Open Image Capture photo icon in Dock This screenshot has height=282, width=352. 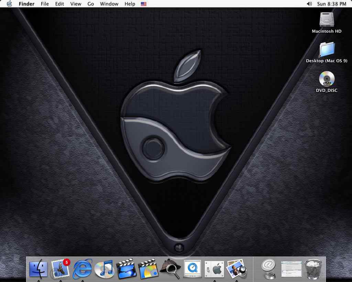click(x=236, y=269)
